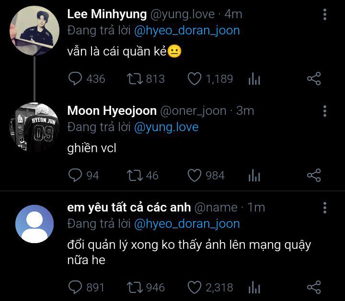Reply to Lee Minhyung's tweet
Screen dimensions: 345x301
click(x=76, y=78)
